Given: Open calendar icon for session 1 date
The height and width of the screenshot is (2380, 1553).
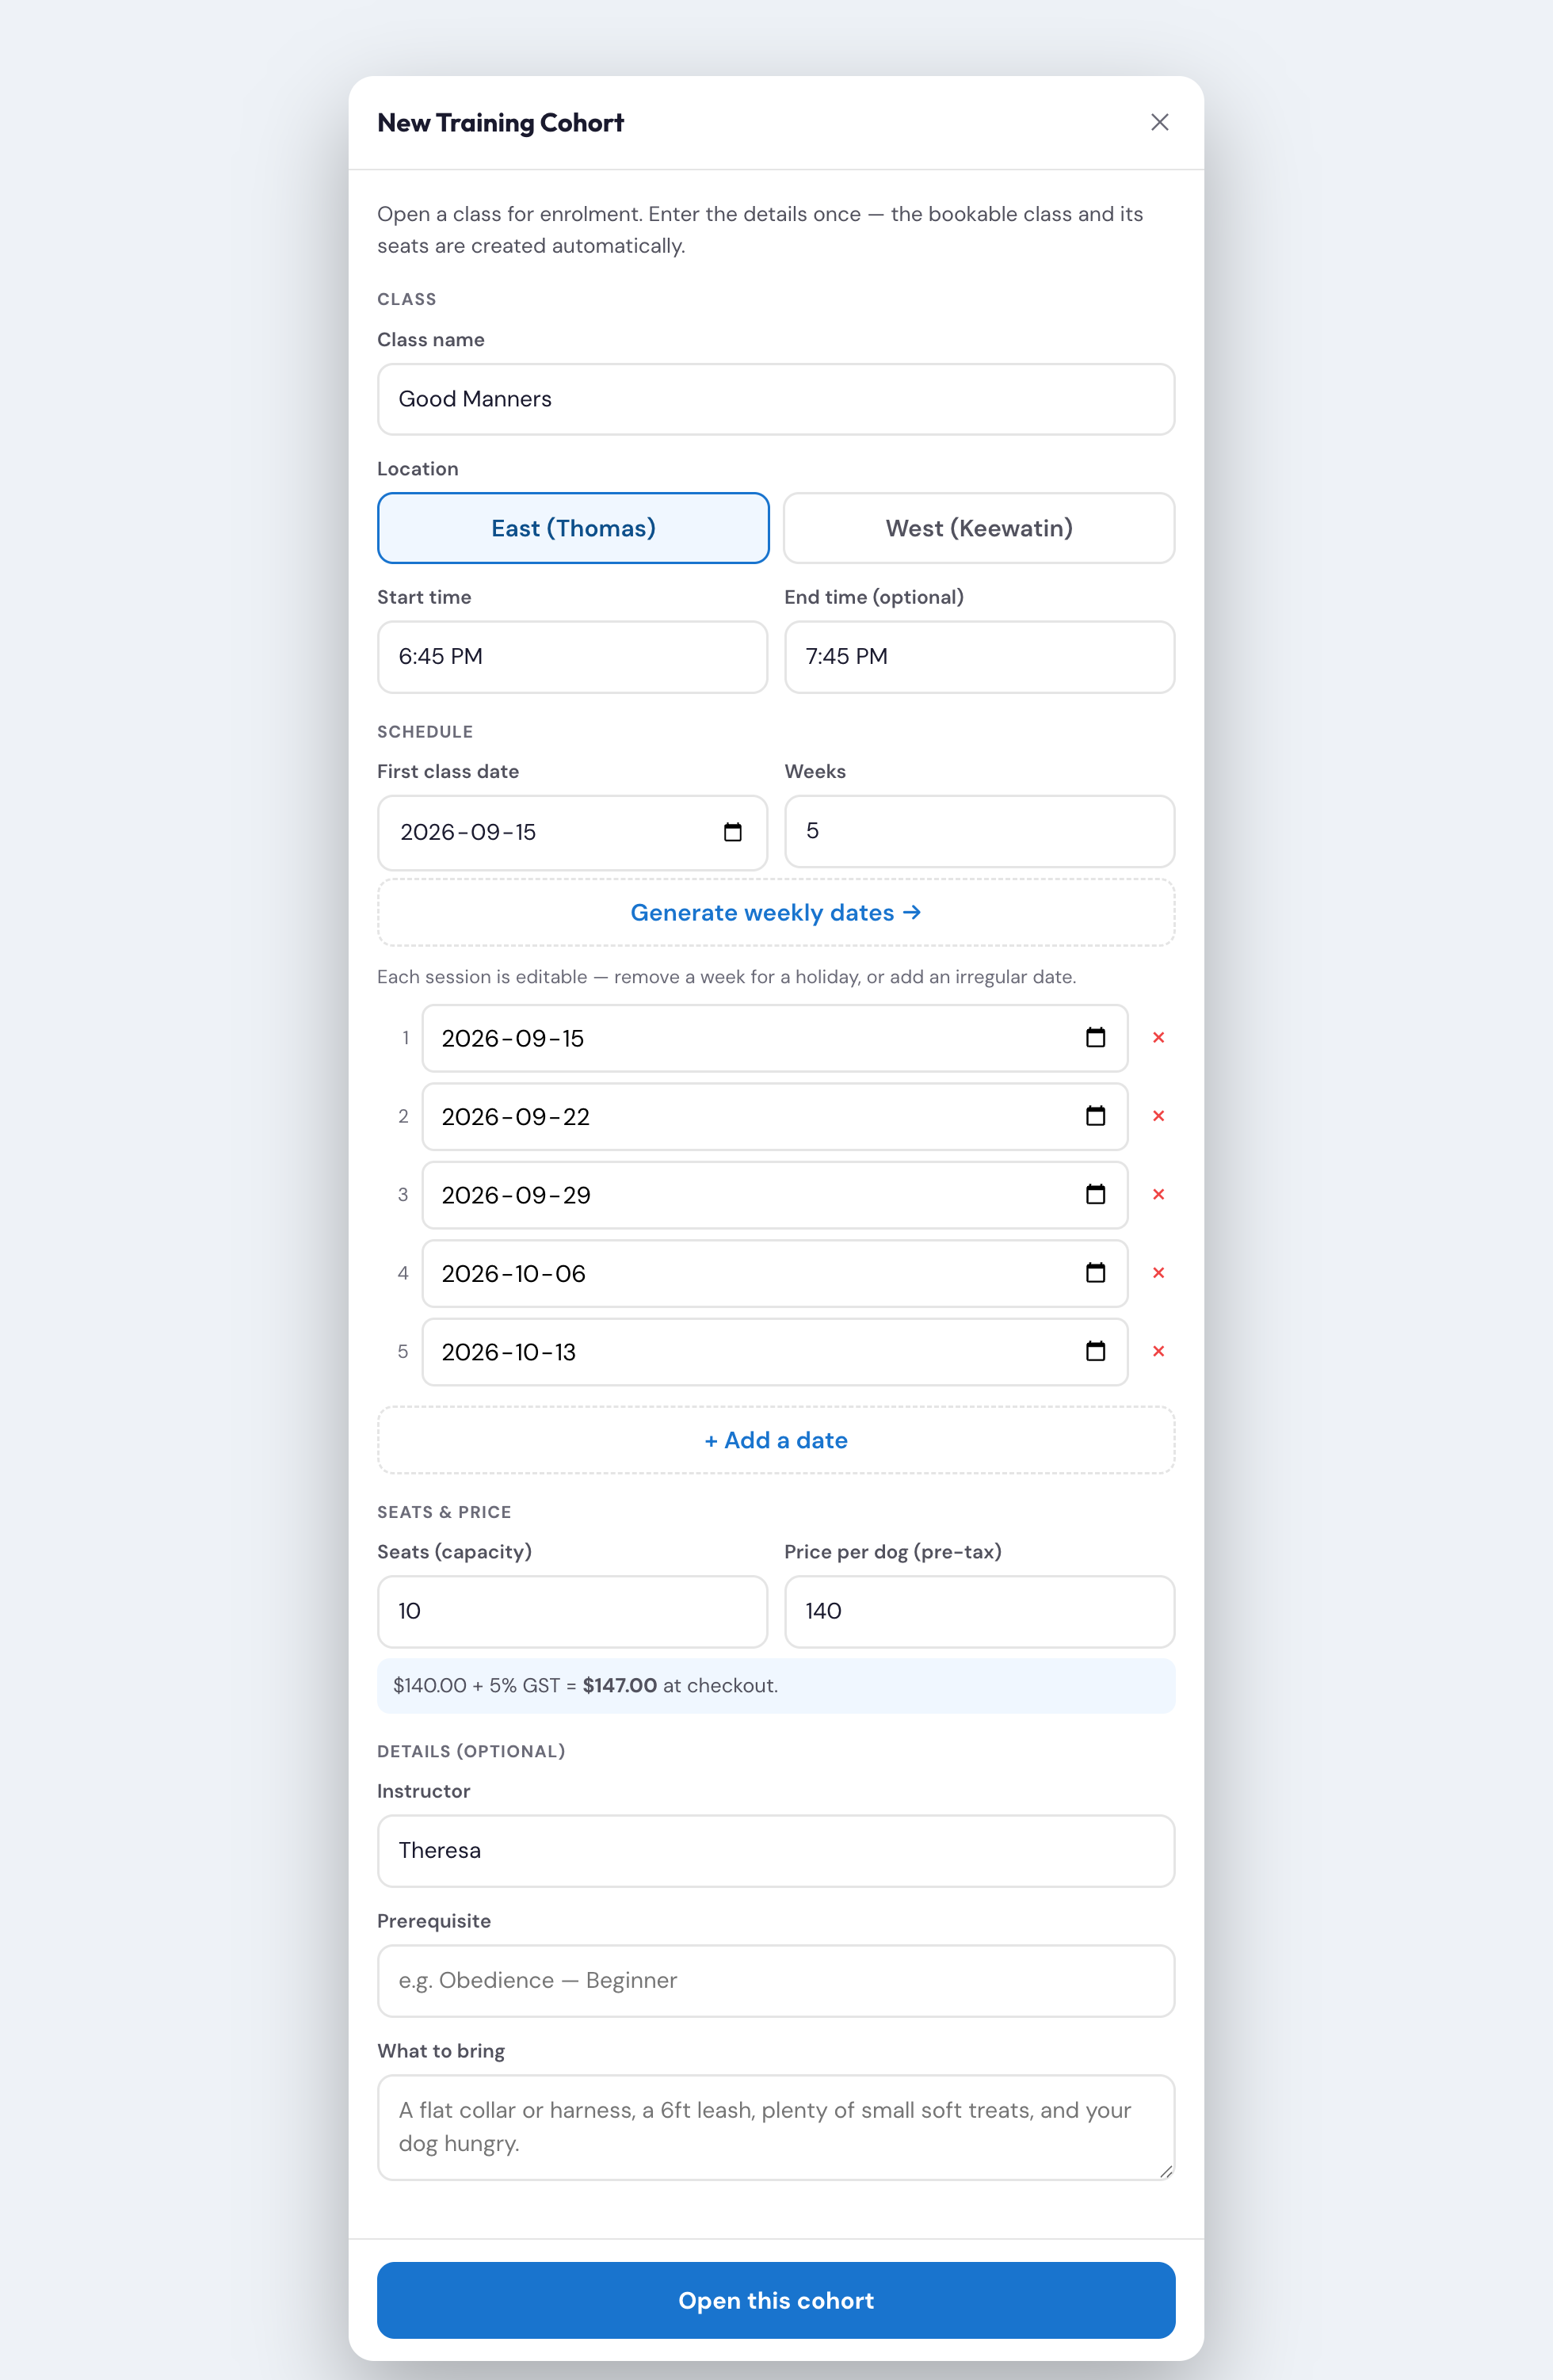Looking at the screenshot, I should pos(1095,1037).
